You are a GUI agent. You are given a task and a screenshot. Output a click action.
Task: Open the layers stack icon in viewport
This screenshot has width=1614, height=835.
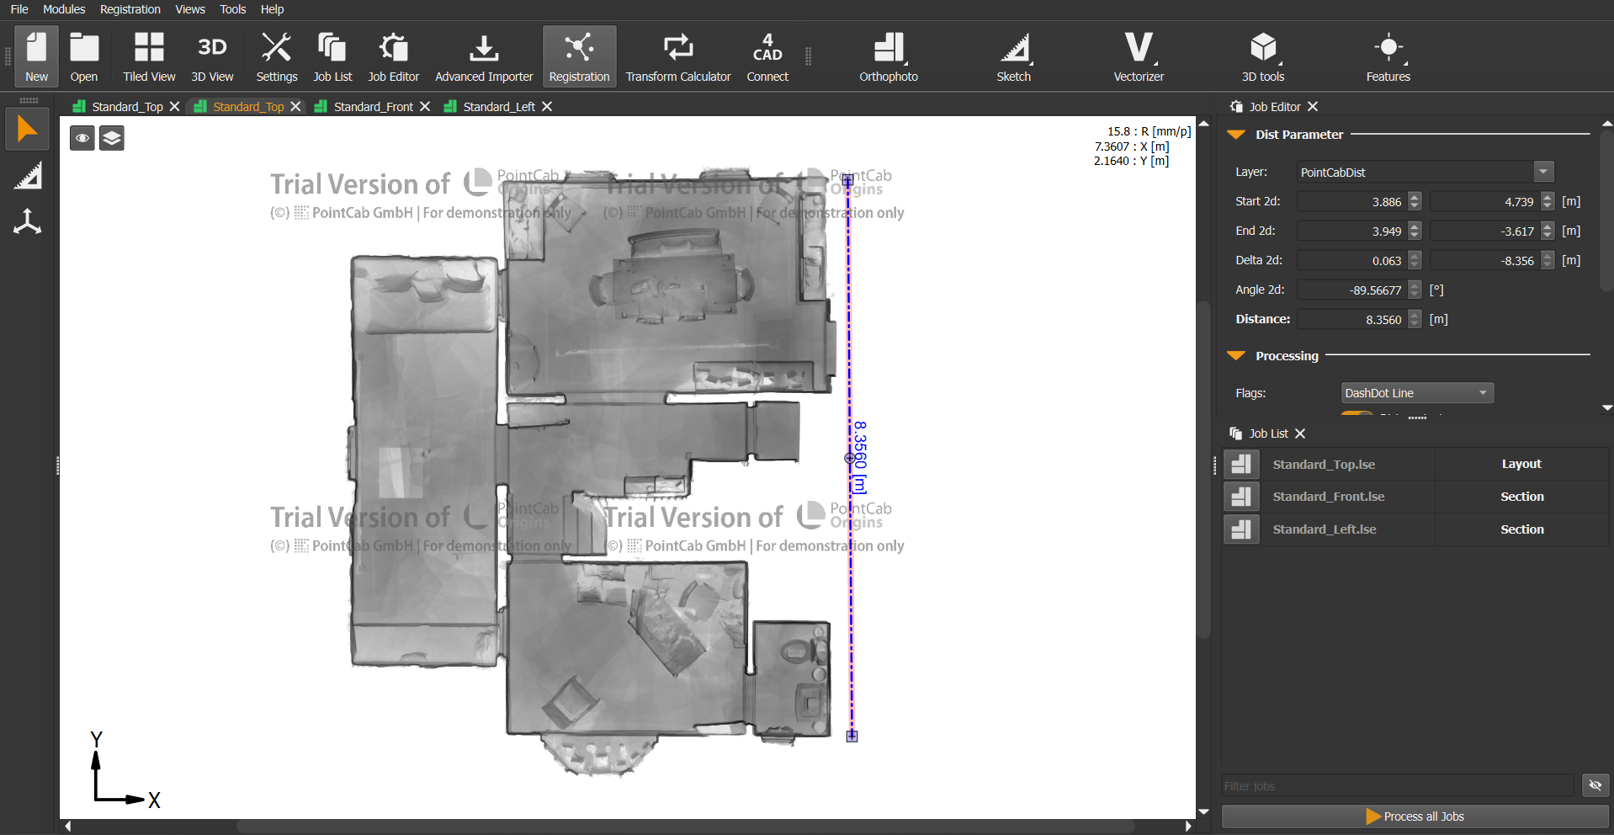click(112, 138)
